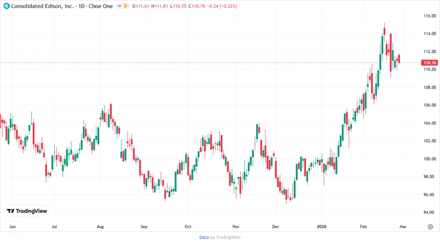
Task: Click the Feb label on time axis
Action: click(363, 226)
